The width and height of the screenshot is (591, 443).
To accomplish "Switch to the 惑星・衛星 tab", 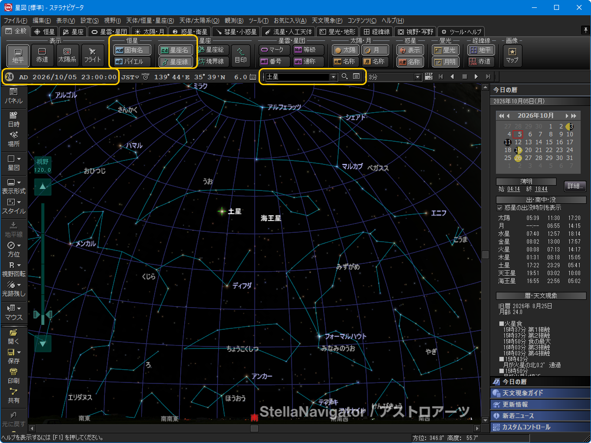I will click(x=190, y=31).
